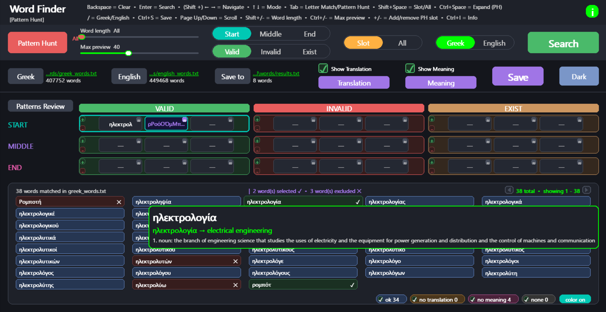The image size is (606, 312).
Task: Remove a slot from the EXIST MIDDLE row
Action: 432,150
